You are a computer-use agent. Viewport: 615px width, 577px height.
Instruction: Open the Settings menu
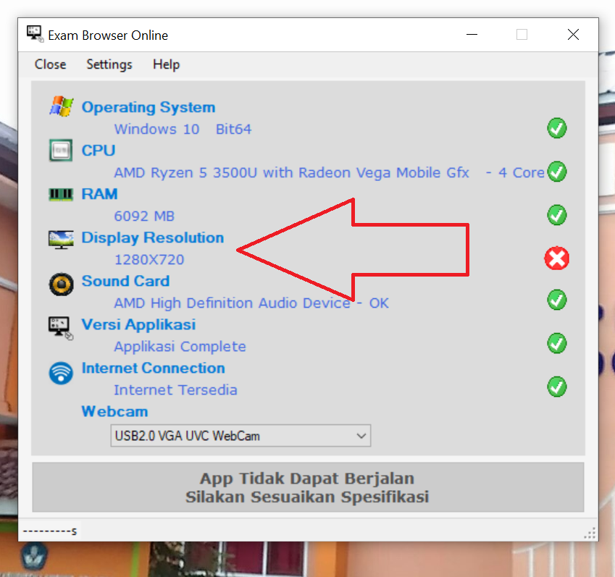109,64
